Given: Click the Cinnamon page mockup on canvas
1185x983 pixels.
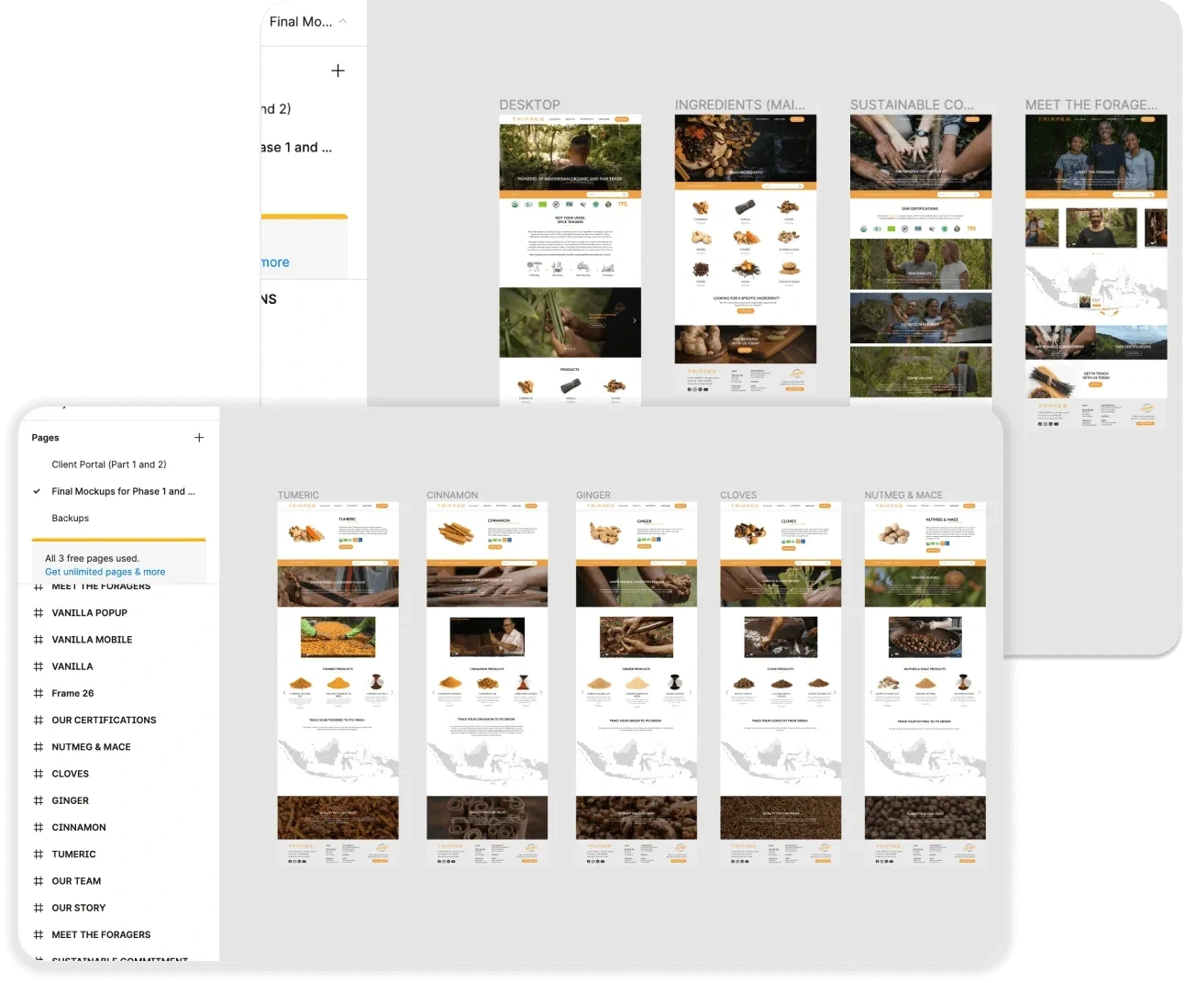Looking at the screenshot, I should tap(487, 684).
